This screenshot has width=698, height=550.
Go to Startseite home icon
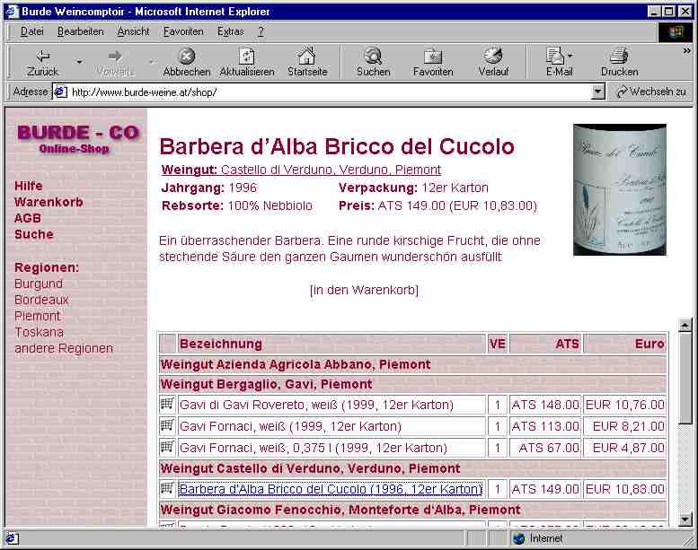[x=307, y=57]
